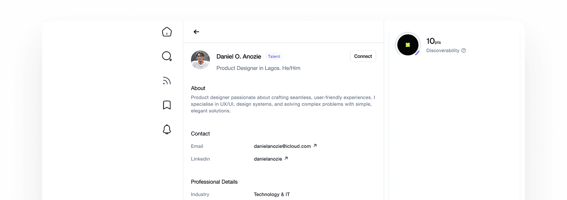Click the Discoverability label
The image size is (567, 200).
(x=443, y=50)
